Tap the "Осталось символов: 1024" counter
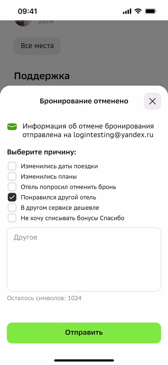This screenshot has height=365, width=168. point(44,298)
